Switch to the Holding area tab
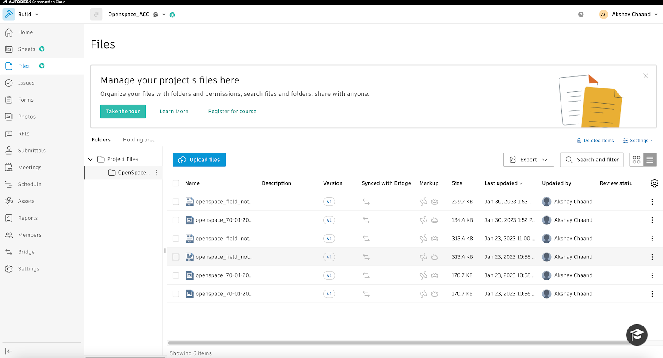 coord(139,140)
